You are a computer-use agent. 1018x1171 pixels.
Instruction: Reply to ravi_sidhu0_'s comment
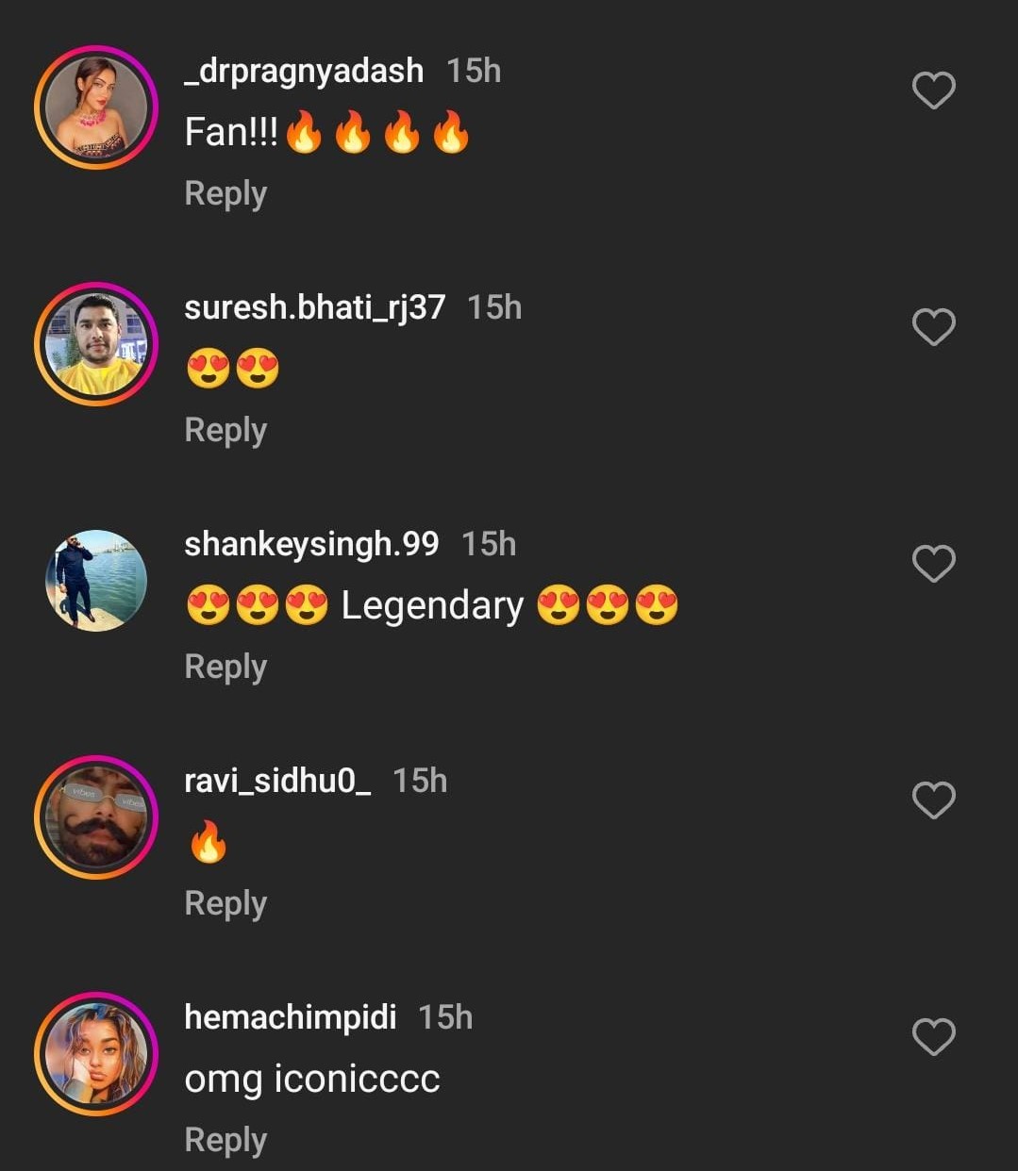pos(225,903)
